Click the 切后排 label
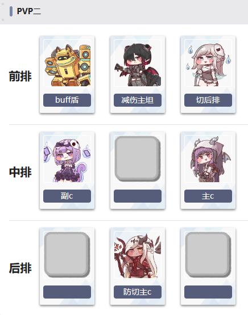Screen dimensions: 248x315 (x=208, y=100)
